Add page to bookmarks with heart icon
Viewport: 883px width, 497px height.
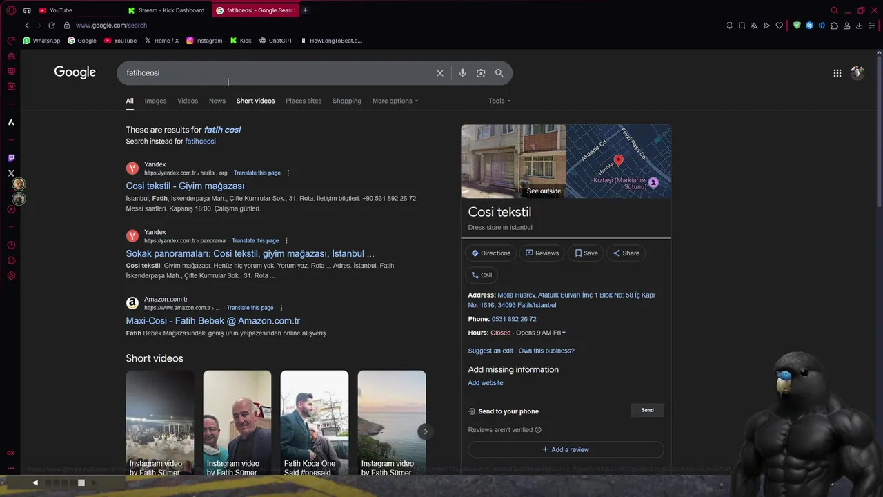tap(780, 26)
